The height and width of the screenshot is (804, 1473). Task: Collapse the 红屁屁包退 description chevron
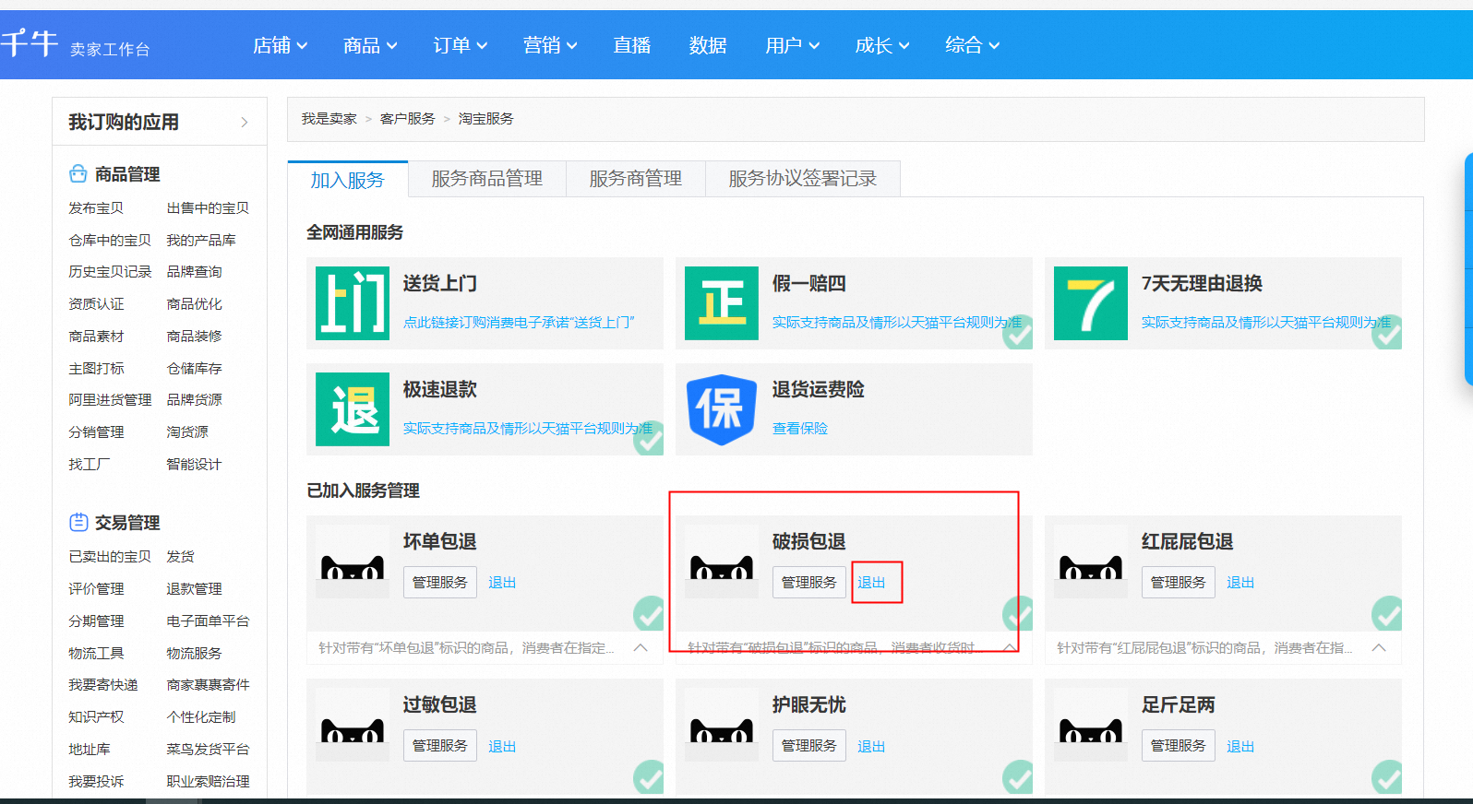click(1379, 647)
